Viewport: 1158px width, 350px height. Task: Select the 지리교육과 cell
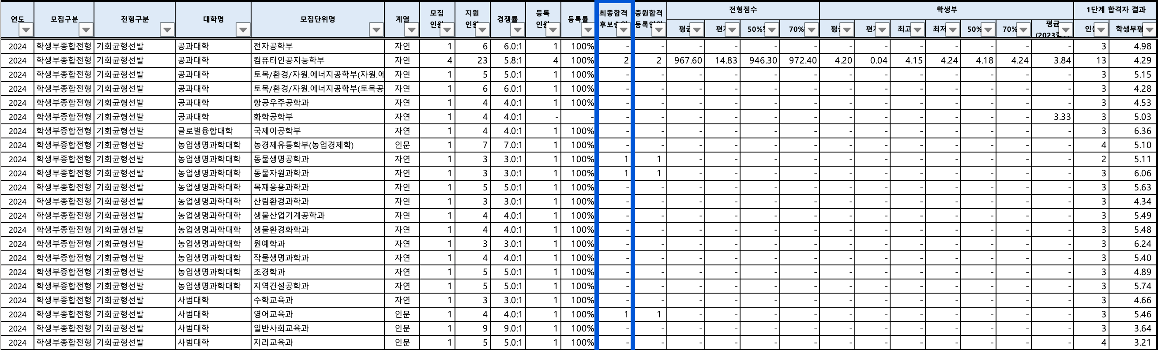click(317, 343)
